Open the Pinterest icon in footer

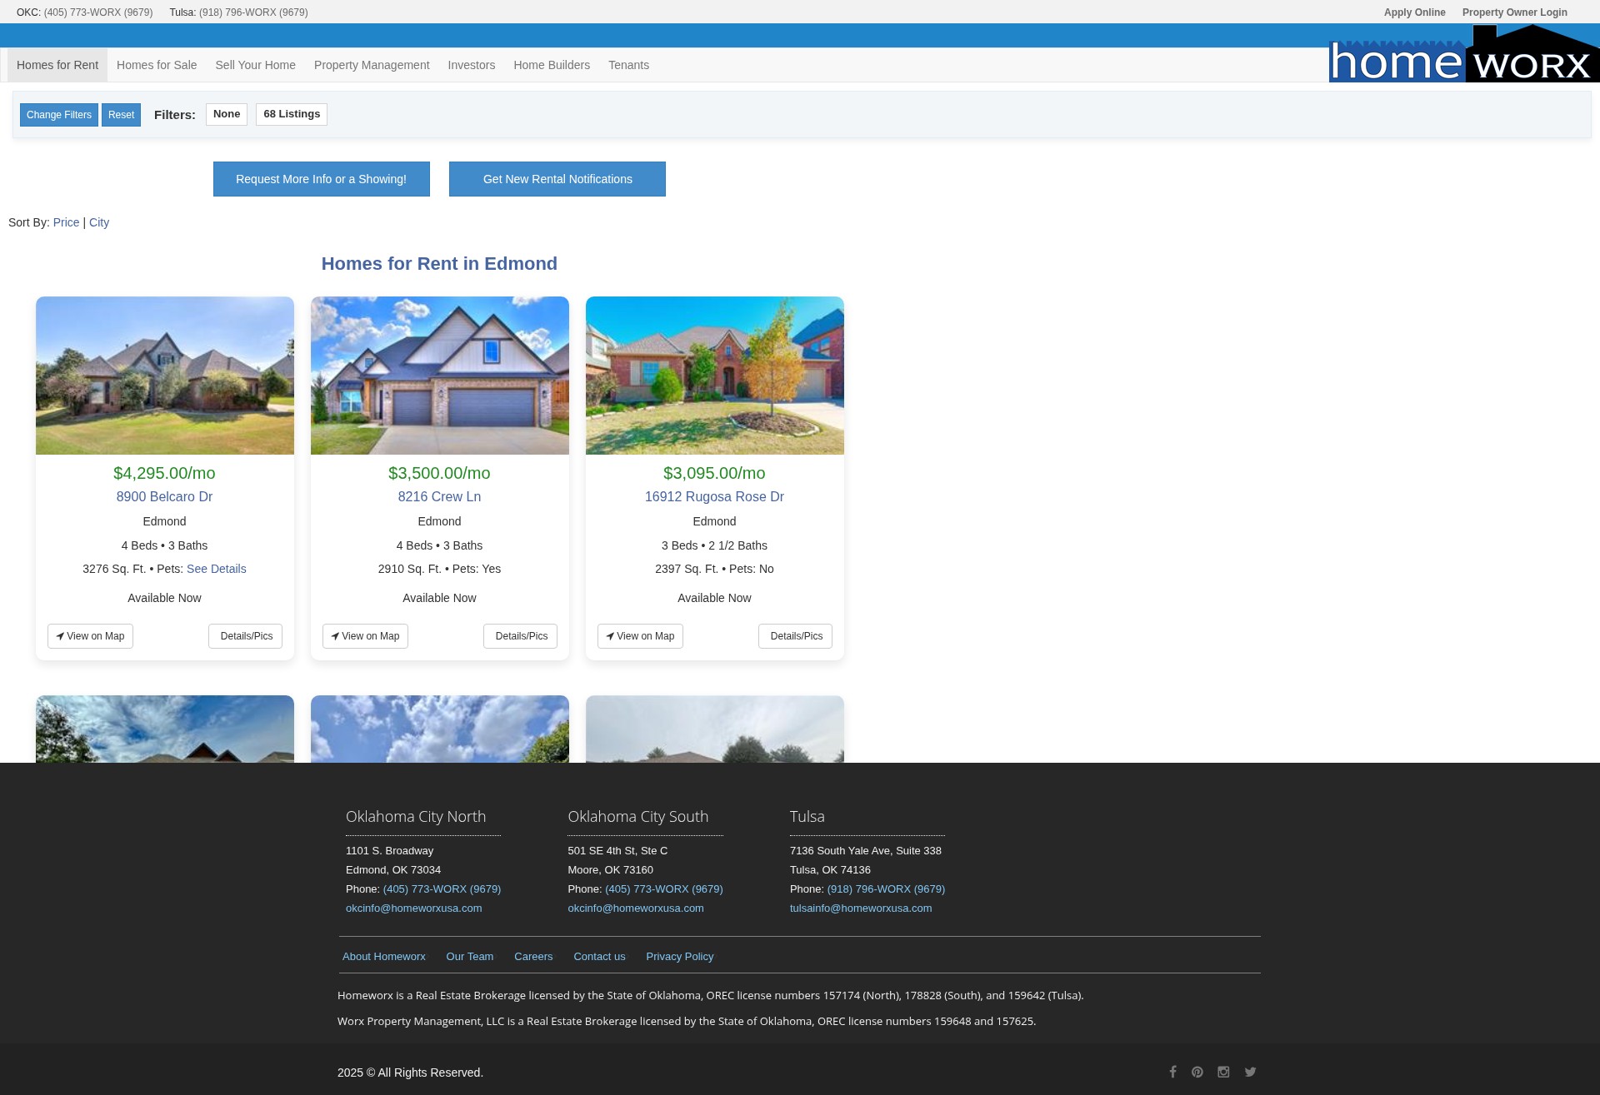1197,1072
